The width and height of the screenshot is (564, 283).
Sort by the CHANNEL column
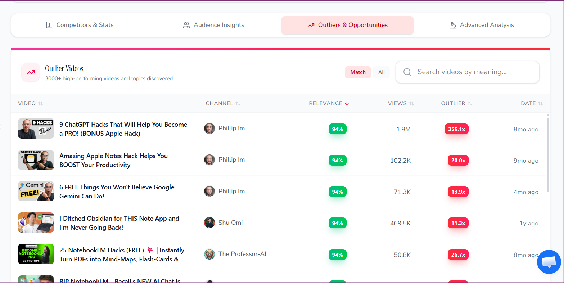223,103
